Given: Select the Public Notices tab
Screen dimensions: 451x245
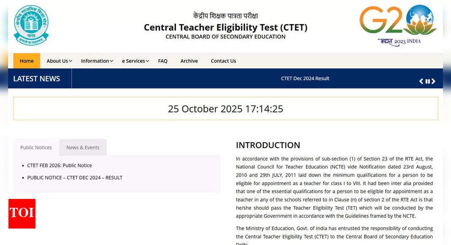Looking at the screenshot, I should pos(36,147).
